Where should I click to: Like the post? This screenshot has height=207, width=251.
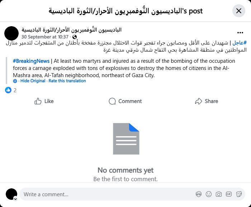pyautogui.click(x=44, y=101)
